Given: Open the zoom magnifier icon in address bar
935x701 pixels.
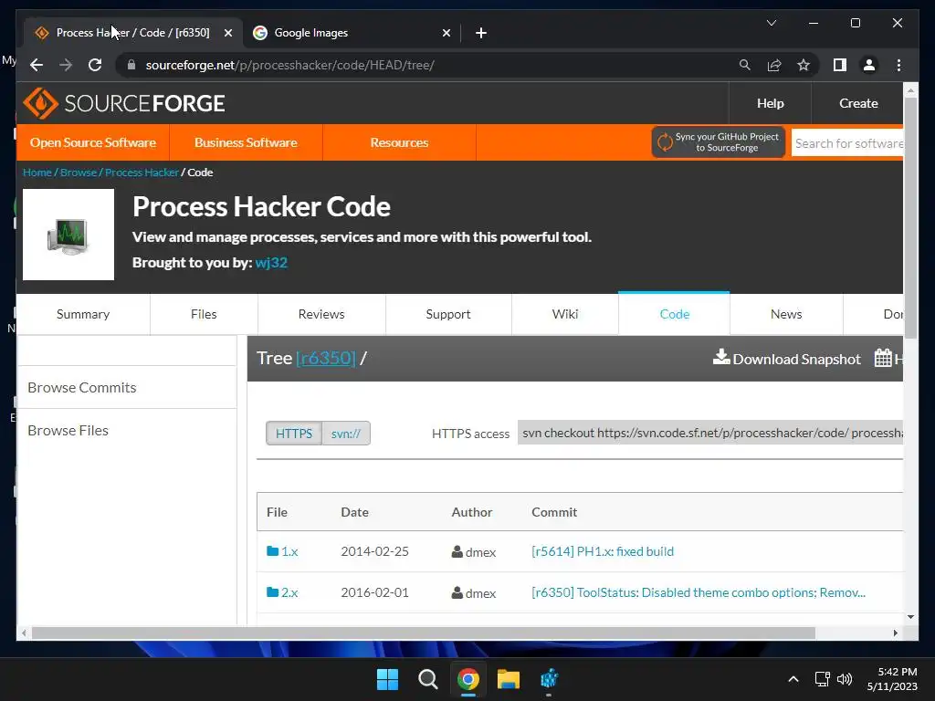Looking at the screenshot, I should click(745, 65).
